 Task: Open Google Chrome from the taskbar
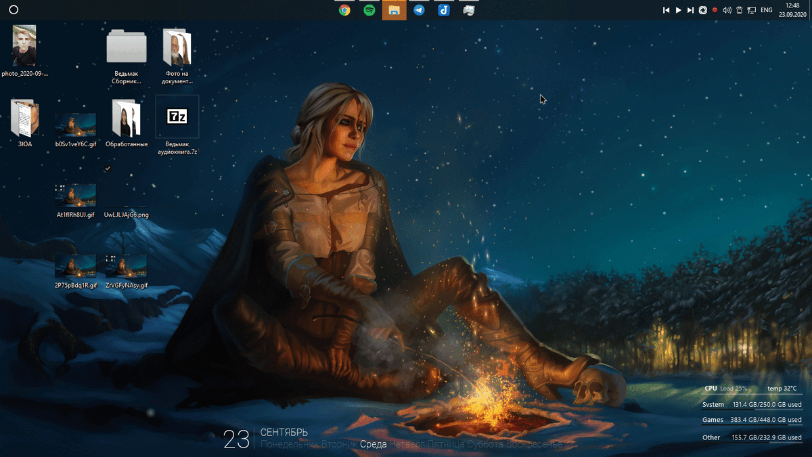pos(344,10)
